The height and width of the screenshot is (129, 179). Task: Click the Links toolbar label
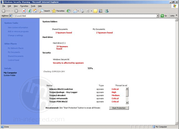(x=172, y=16)
